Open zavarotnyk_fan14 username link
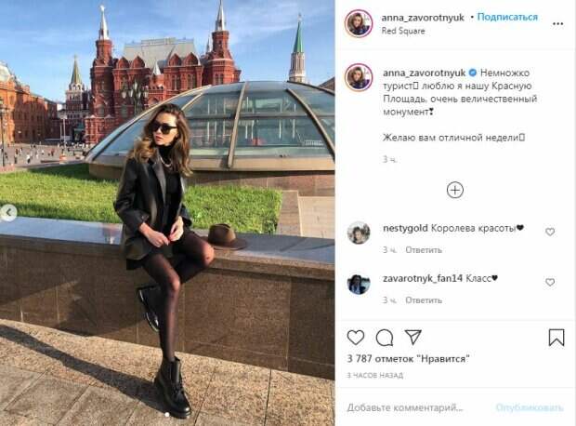The image size is (576, 426). [x=423, y=278]
